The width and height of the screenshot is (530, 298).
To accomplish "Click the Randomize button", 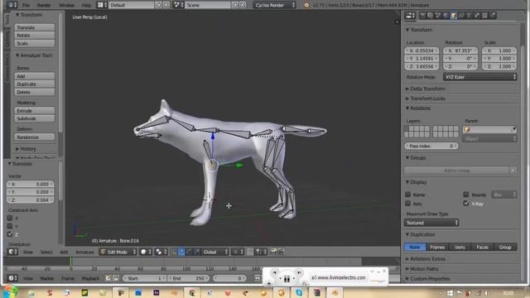I will point(35,137).
